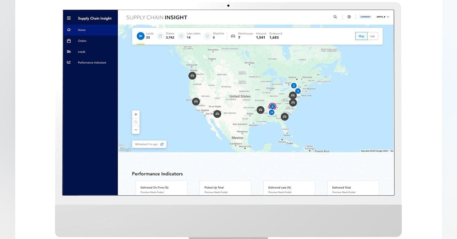Image resolution: width=457 pixels, height=239 pixels.
Task: Select the Late orders clock icon
Action: 181,36
